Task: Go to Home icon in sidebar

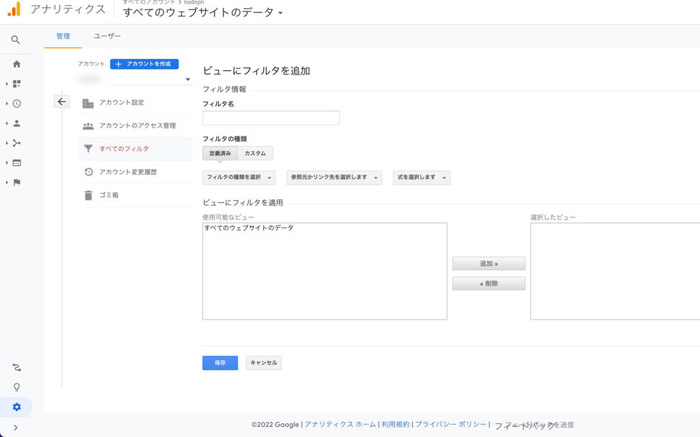Action: click(x=16, y=64)
